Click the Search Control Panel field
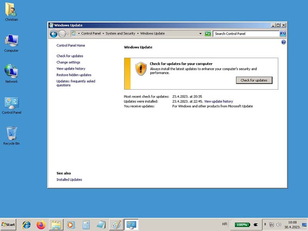The image size is (308, 231). [x=246, y=34]
